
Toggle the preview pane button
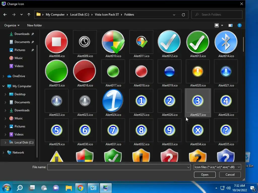click(230, 25)
